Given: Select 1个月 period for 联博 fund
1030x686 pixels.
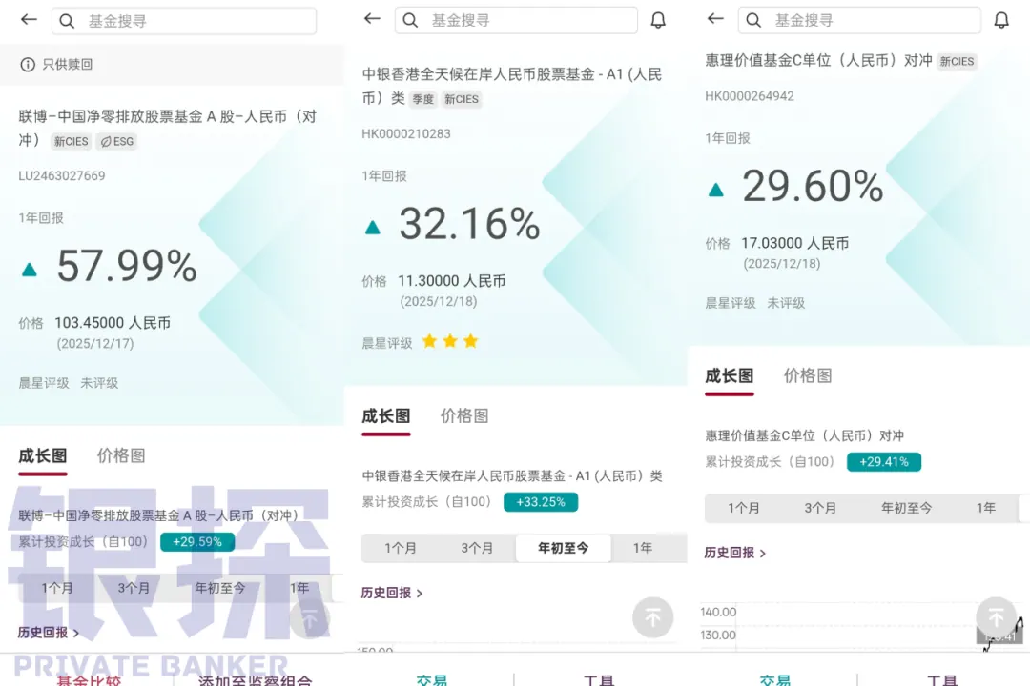Looking at the screenshot, I should (x=57, y=588).
